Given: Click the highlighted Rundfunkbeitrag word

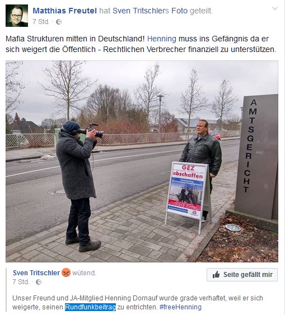Looking at the screenshot, I should click(91, 307).
